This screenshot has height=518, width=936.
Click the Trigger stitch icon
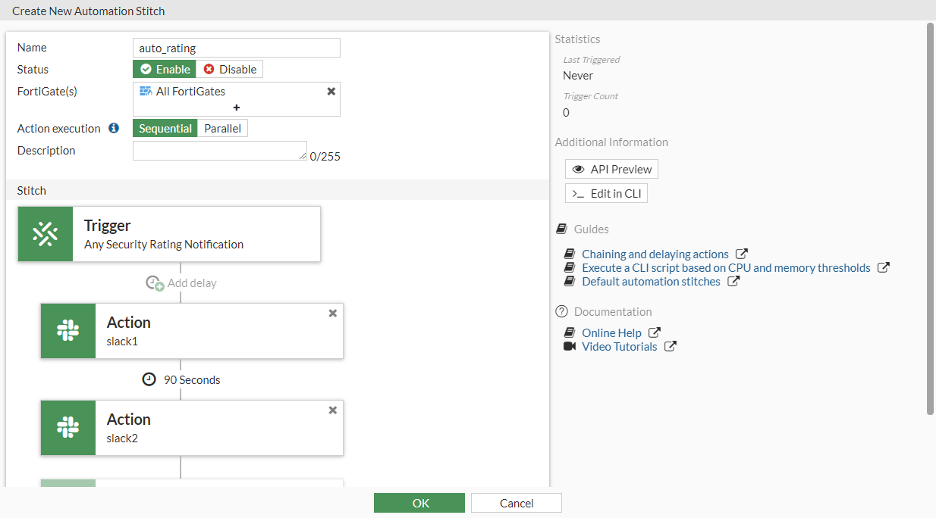pyautogui.click(x=46, y=234)
